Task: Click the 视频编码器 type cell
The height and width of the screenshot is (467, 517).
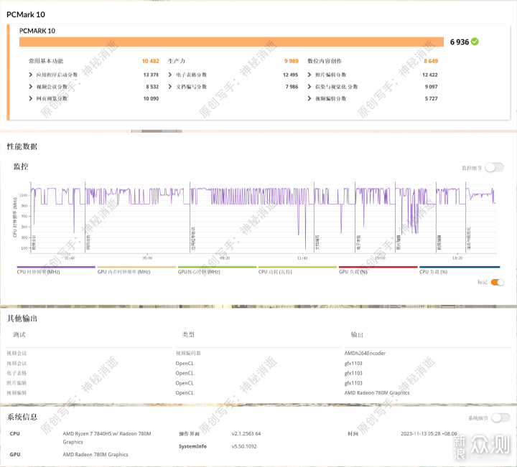Action: coord(188,353)
